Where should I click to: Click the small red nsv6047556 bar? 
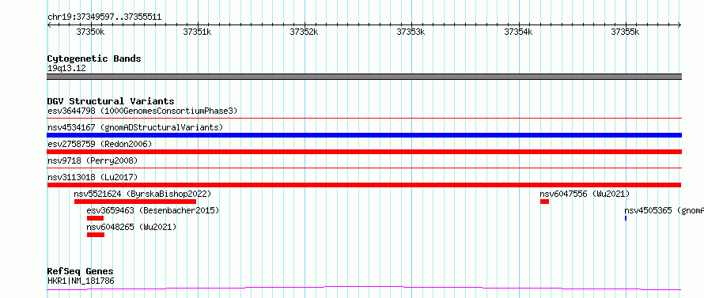pyautogui.click(x=545, y=202)
